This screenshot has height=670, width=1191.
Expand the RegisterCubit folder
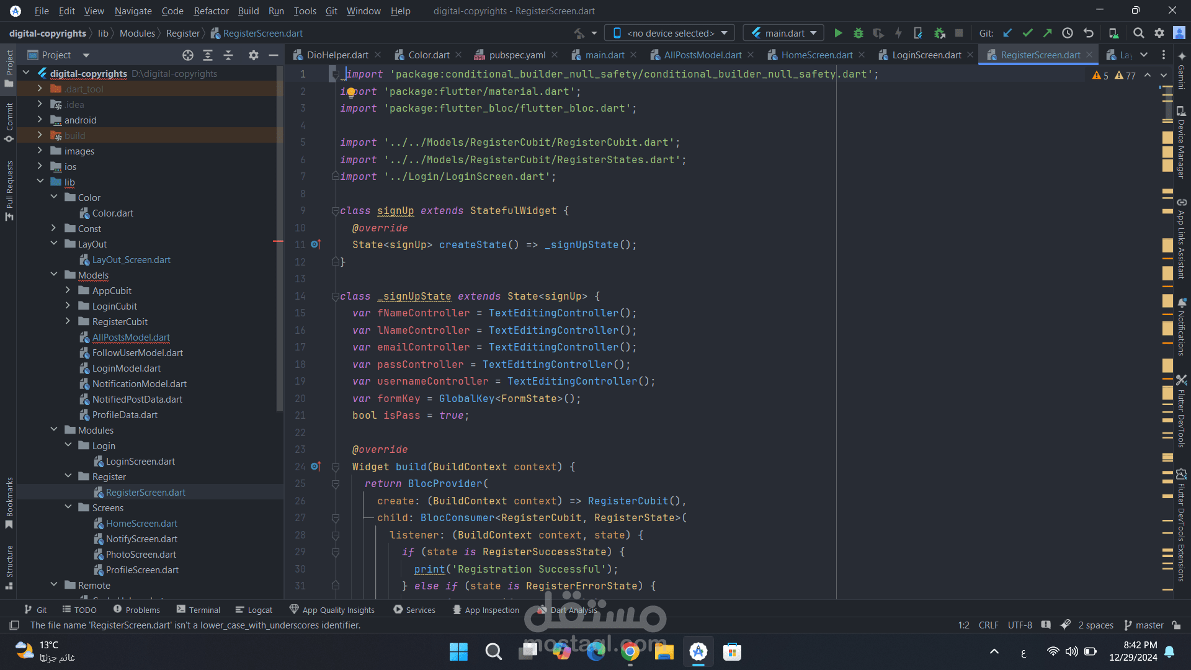[68, 321]
